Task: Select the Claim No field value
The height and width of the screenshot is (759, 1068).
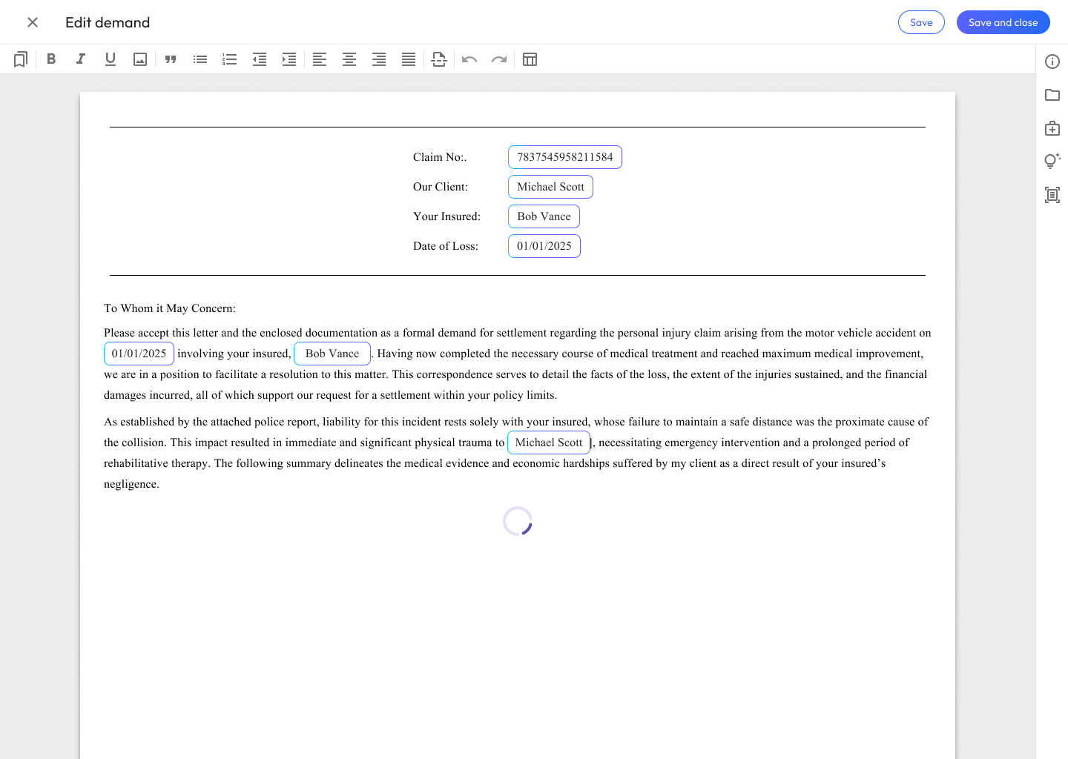Action: coord(564,157)
